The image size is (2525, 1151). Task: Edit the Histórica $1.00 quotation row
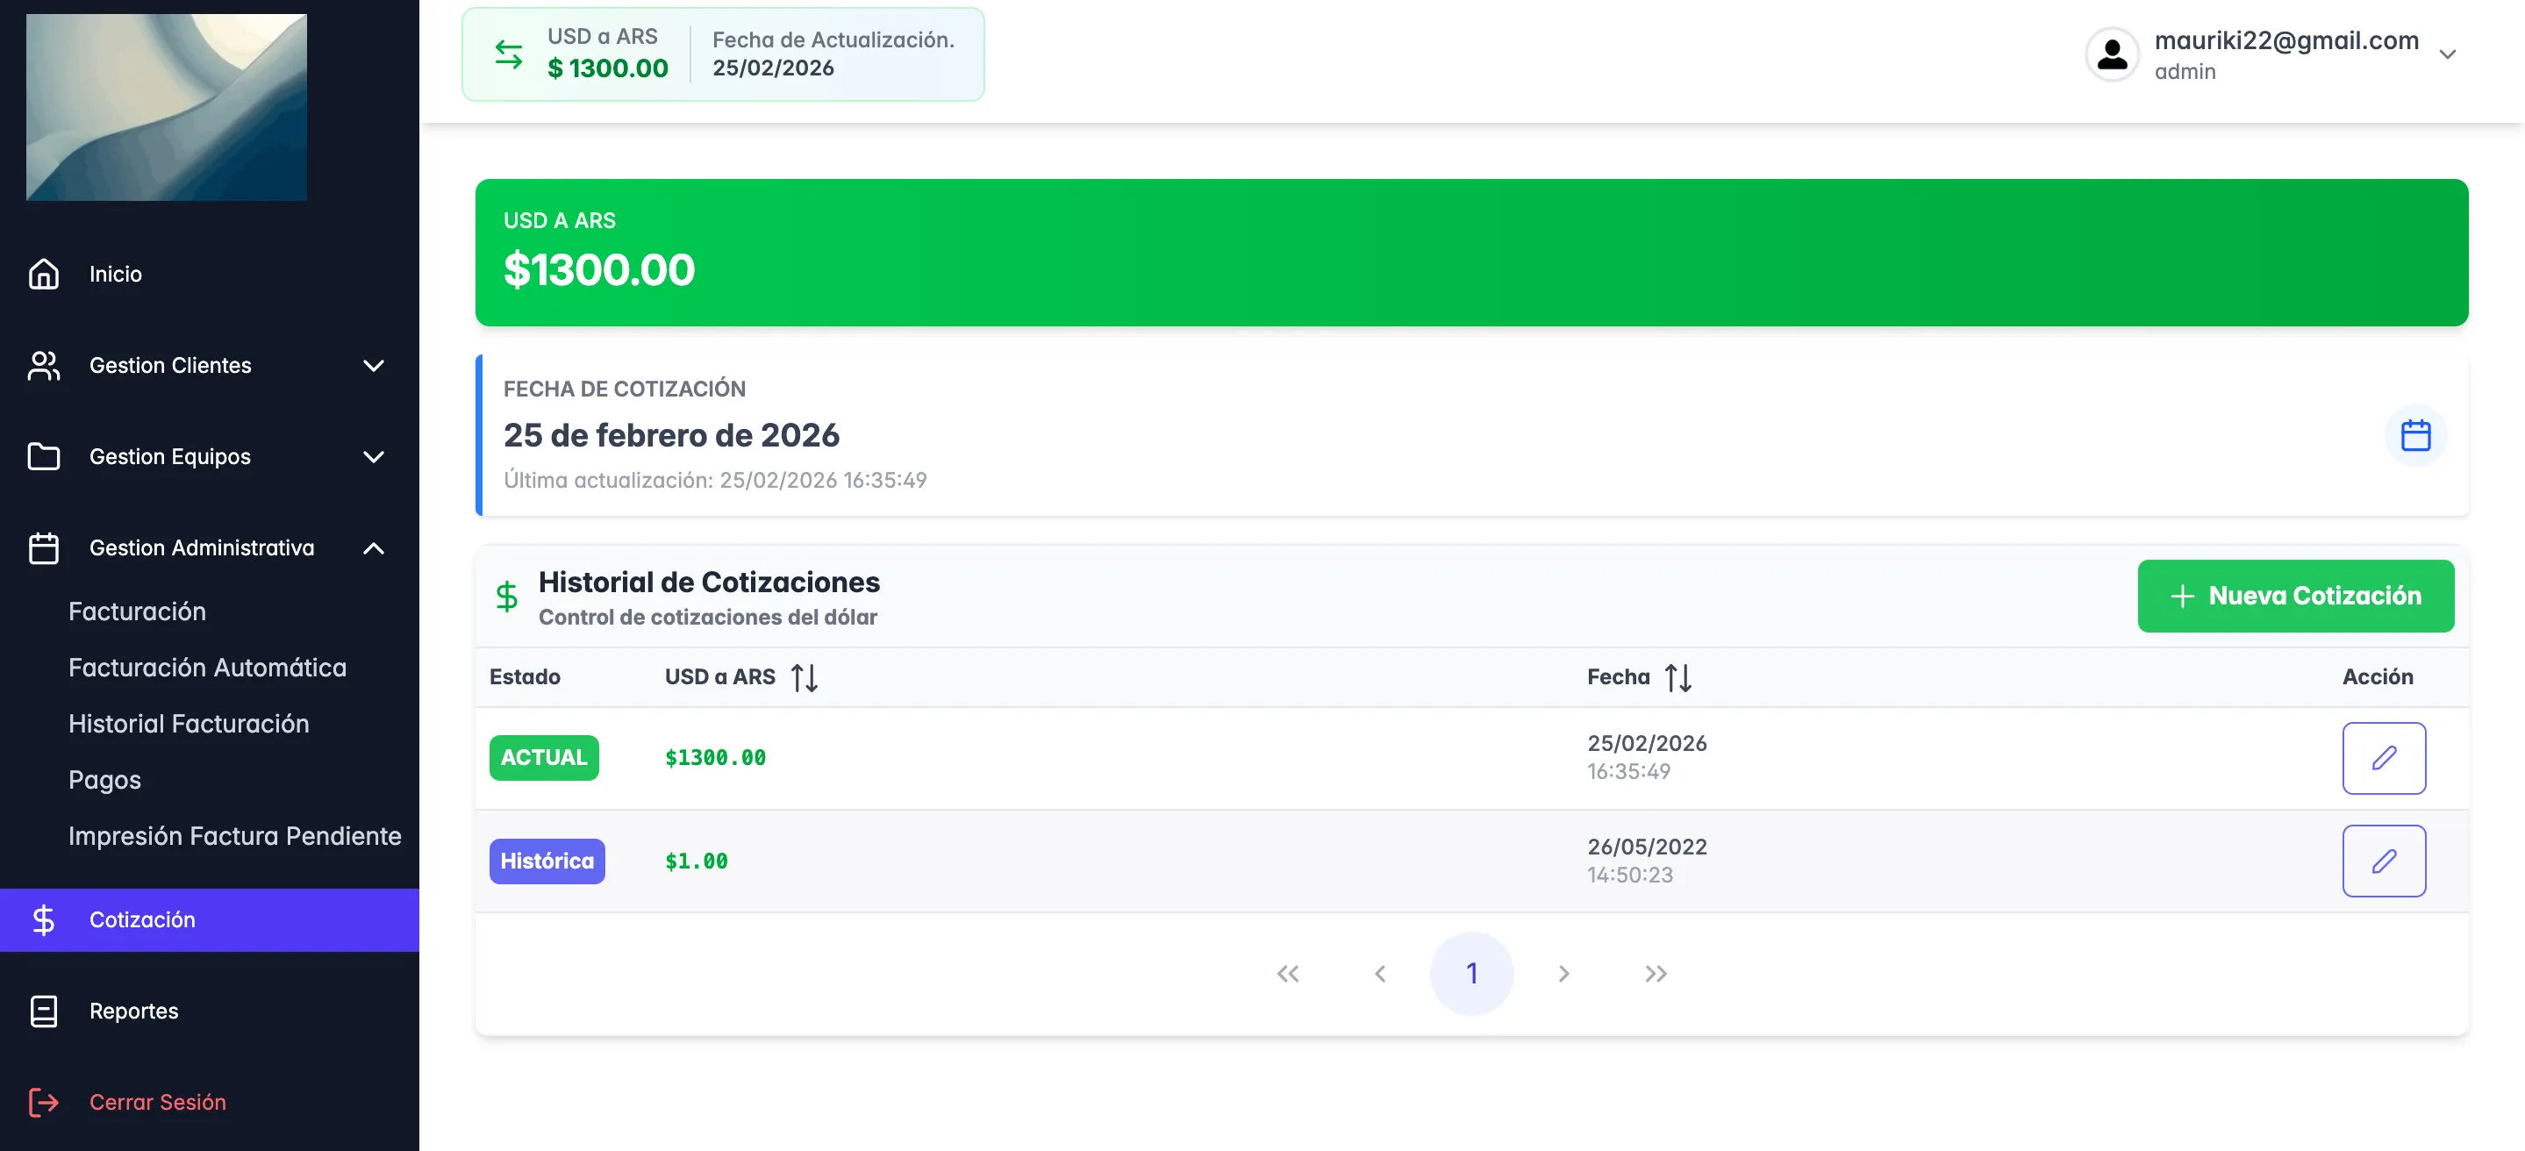[2383, 861]
